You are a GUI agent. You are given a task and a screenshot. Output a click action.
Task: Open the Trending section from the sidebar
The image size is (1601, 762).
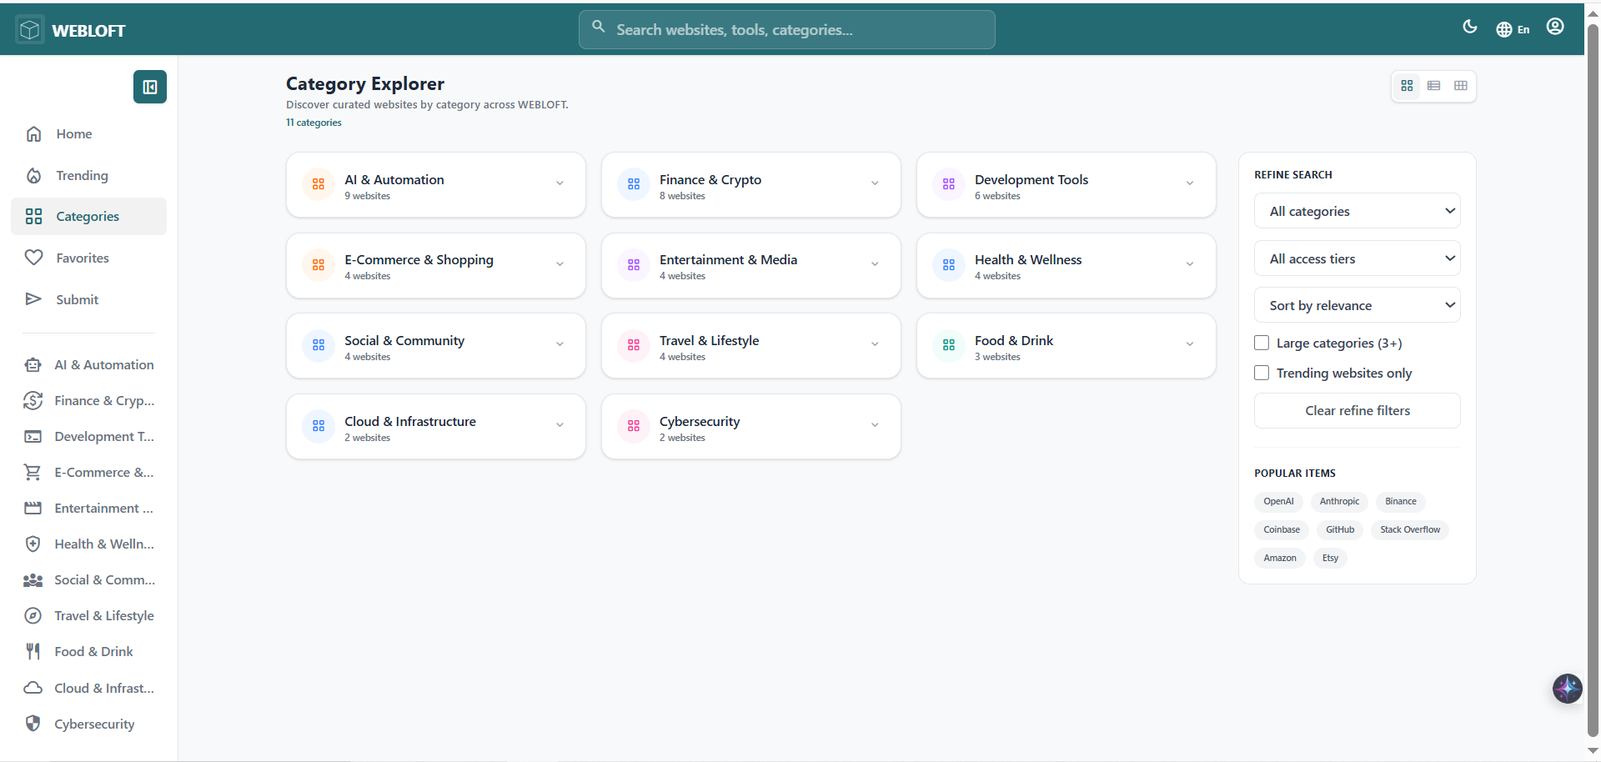click(x=82, y=175)
